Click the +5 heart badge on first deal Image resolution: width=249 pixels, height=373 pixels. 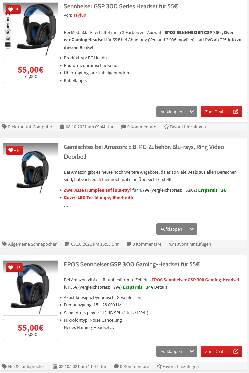click(x=13, y=10)
